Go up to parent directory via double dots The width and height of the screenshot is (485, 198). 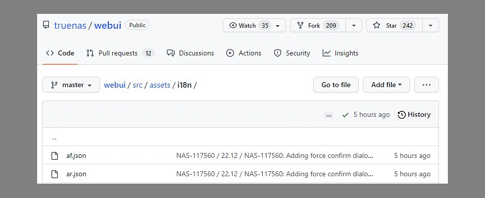[54, 138]
